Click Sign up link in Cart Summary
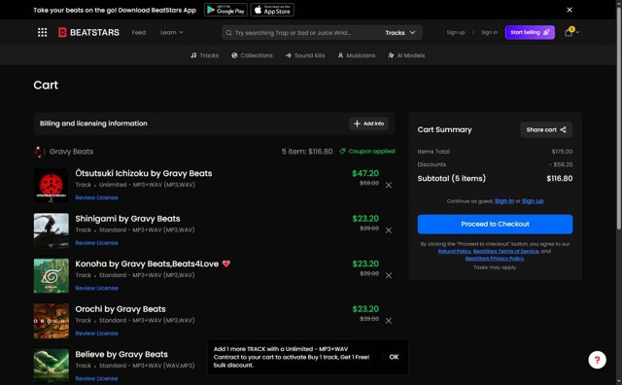This screenshot has width=622, height=385. click(x=533, y=201)
